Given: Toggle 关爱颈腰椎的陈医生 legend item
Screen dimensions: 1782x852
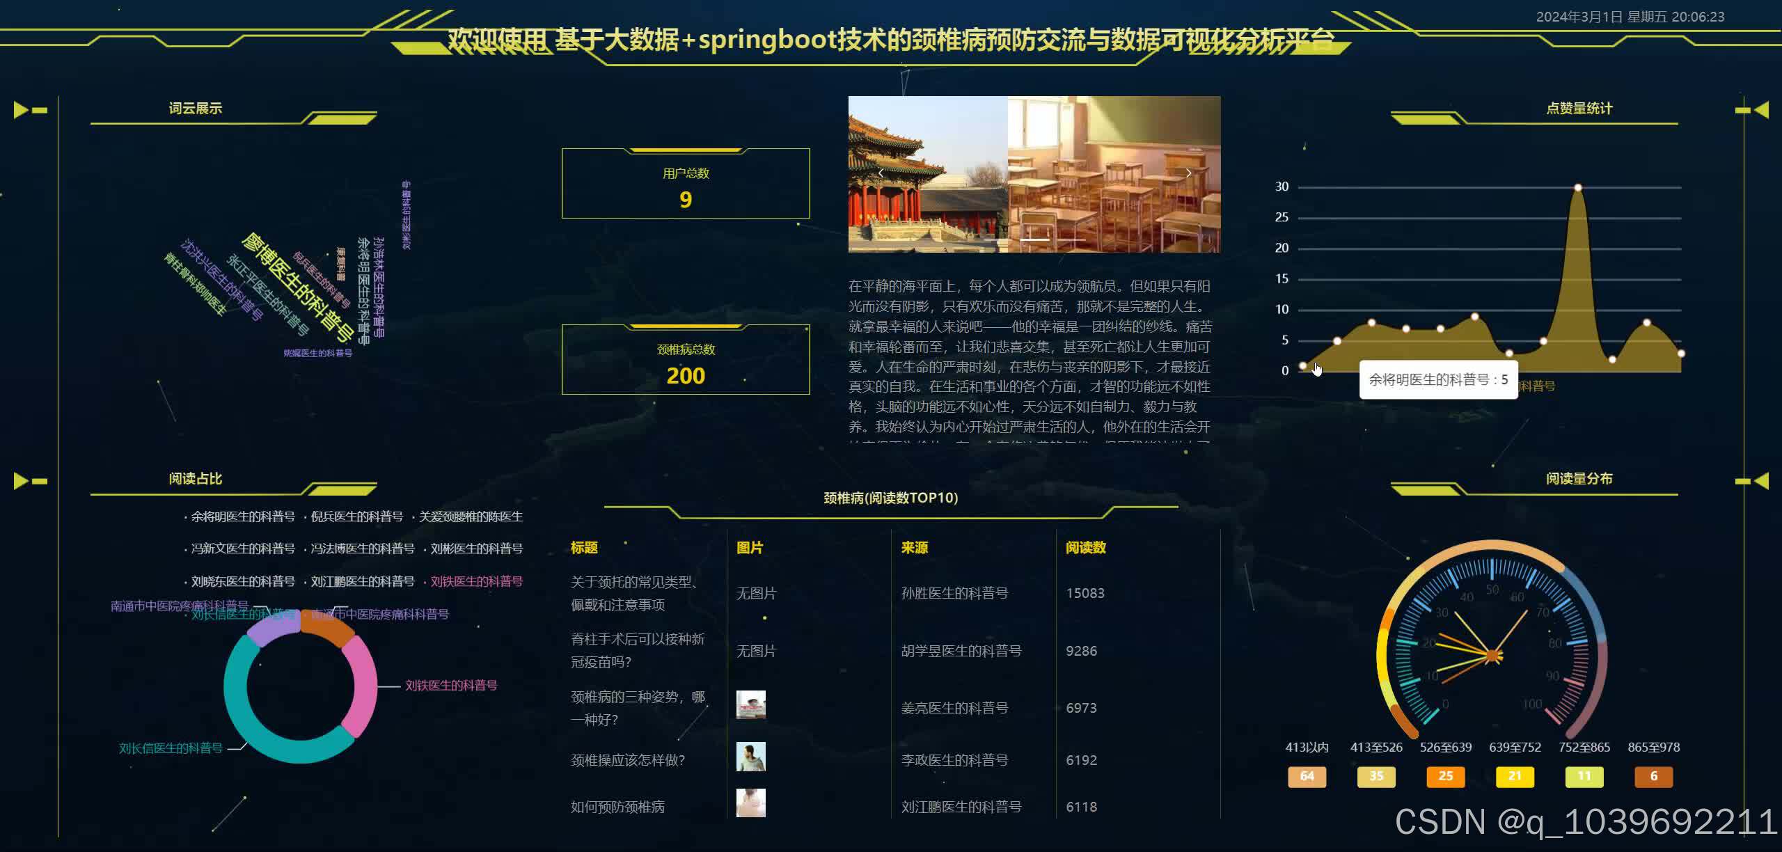Looking at the screenshot, I should (x=471, y=516).
